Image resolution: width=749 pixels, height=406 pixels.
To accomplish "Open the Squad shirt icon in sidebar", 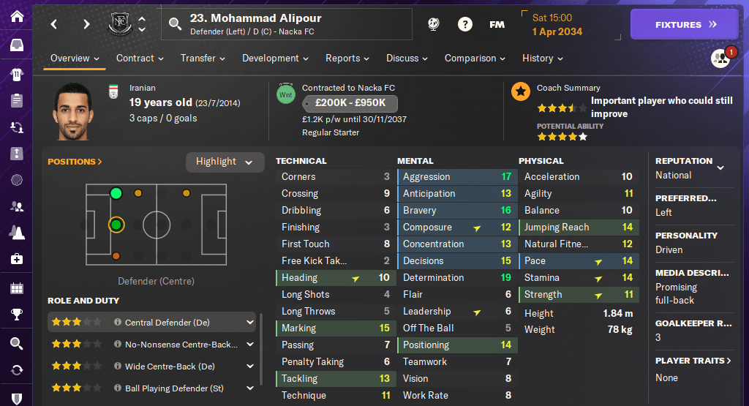I will click(x=16, y=74).
